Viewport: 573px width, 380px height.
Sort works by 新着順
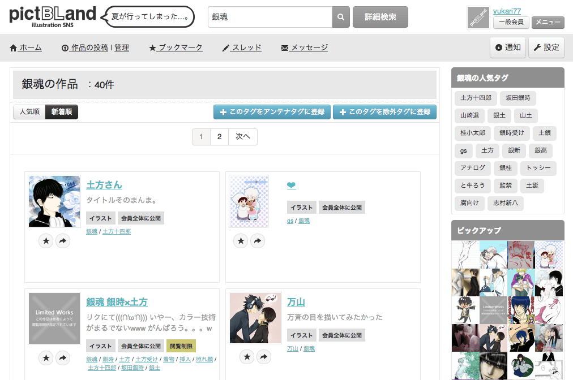(x=62, y=112)
